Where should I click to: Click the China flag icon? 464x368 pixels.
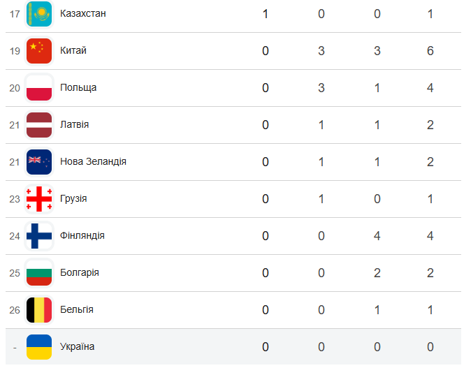(39, 50)
